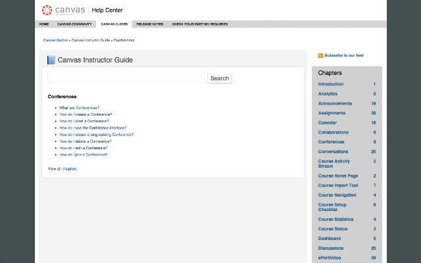421x263 pixels.
Task: Open Check Your Existing Requests tab
Action: pos(200,24)
